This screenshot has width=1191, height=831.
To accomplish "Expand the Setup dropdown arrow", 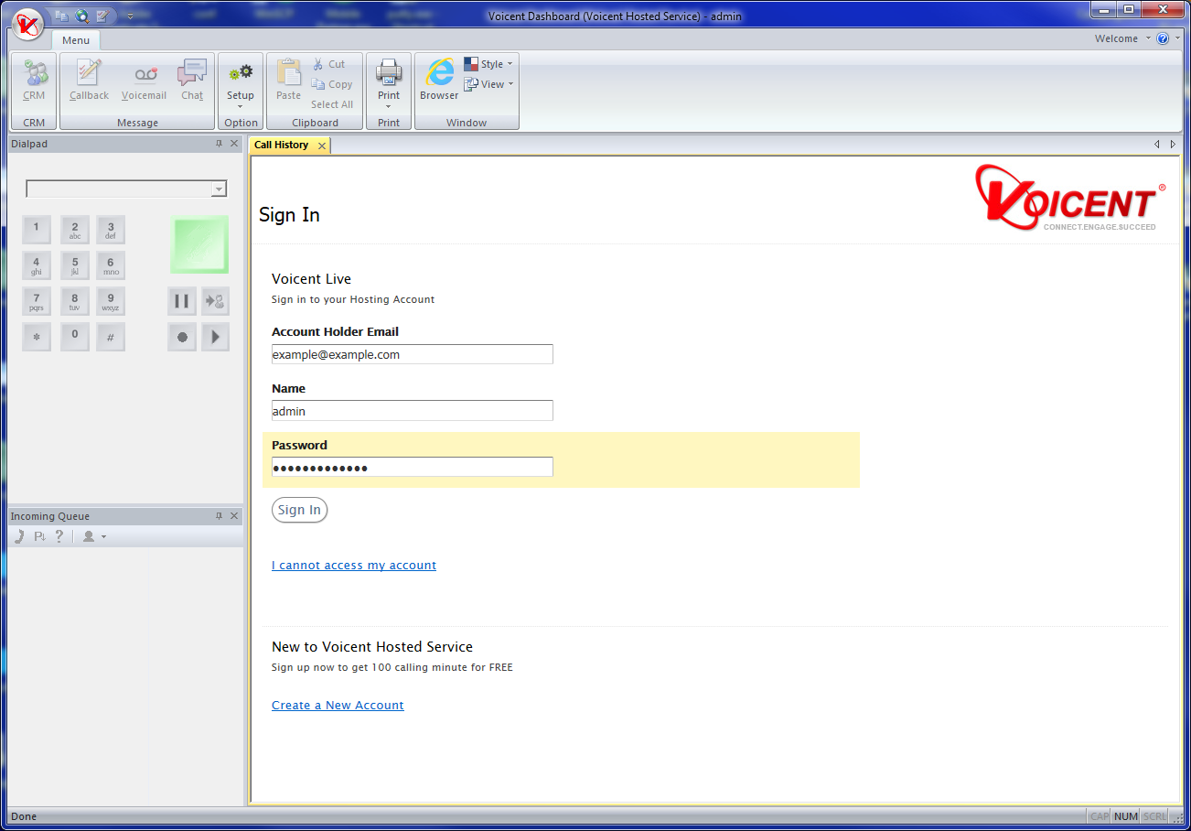I will (241, 106).
